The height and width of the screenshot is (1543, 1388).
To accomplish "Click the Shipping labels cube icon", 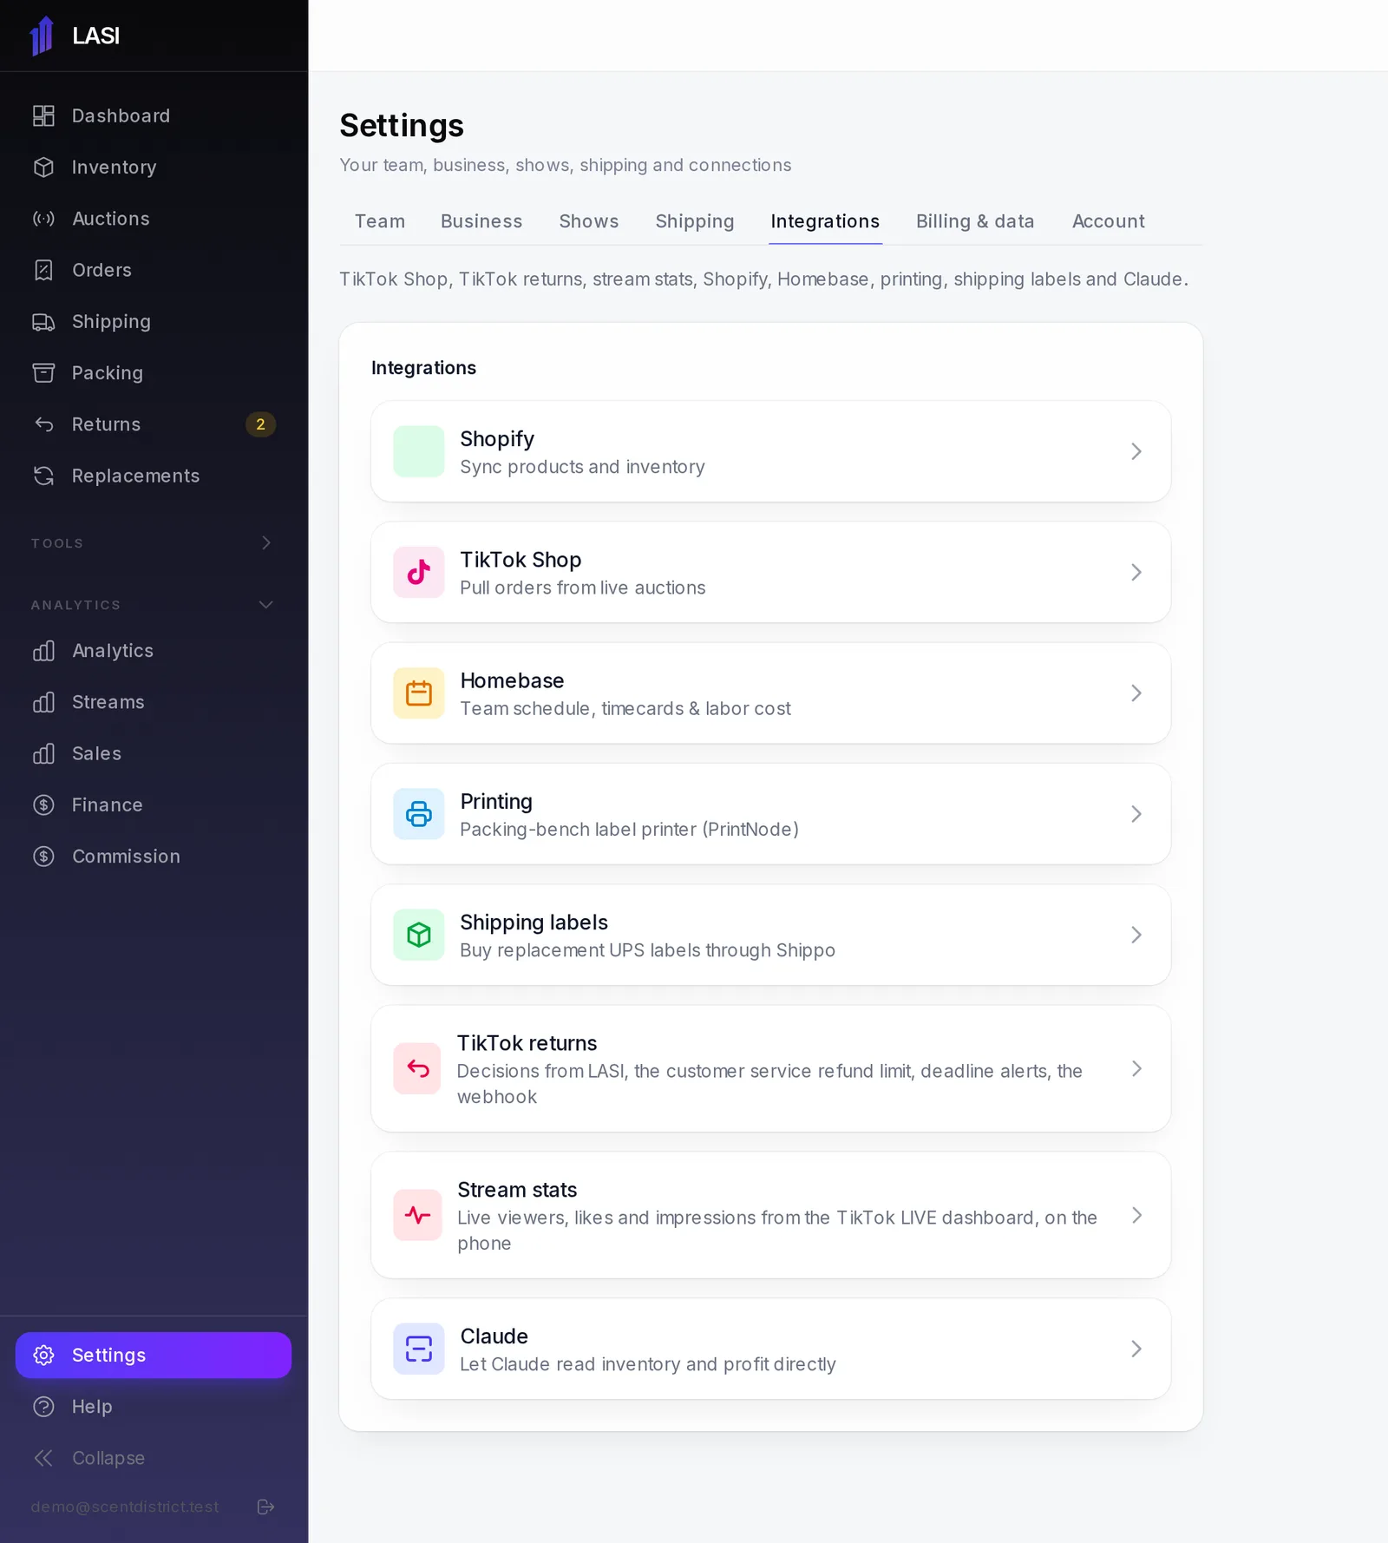I will [x=419, y=935].
